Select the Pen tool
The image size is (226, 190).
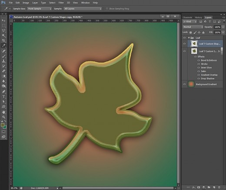pyautogui.click(x=3, y=92)
